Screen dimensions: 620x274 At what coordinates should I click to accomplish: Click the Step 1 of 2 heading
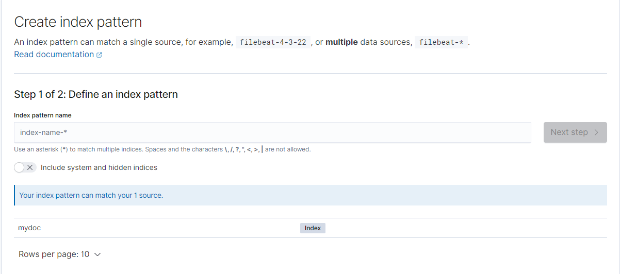(96, 94)
